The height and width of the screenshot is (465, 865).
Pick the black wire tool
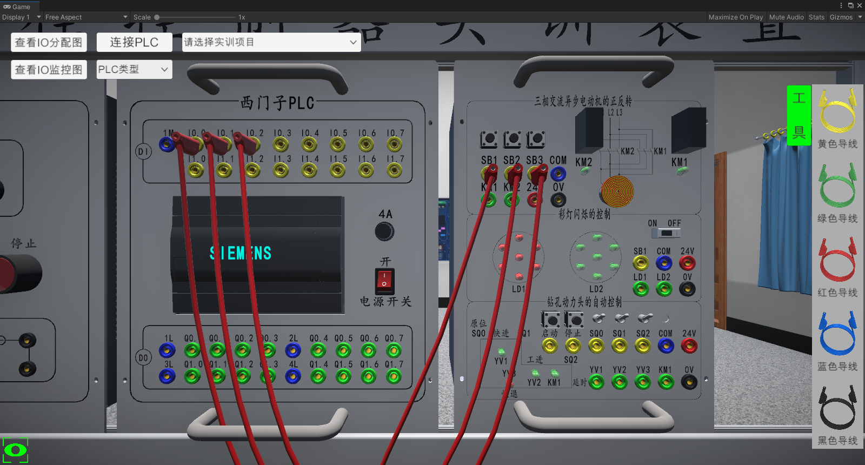click(x=837, y=408)
